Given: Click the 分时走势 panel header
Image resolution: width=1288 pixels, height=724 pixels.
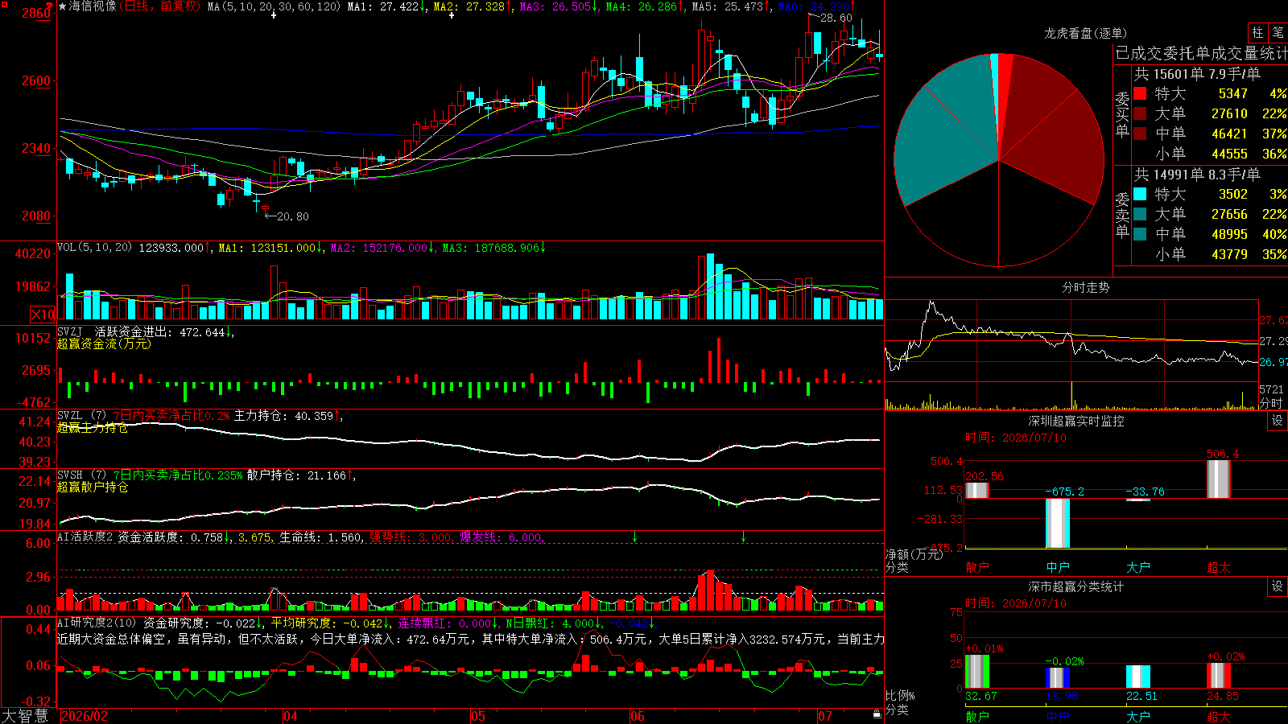Looking at the screenshot, I should (1085, 287).
